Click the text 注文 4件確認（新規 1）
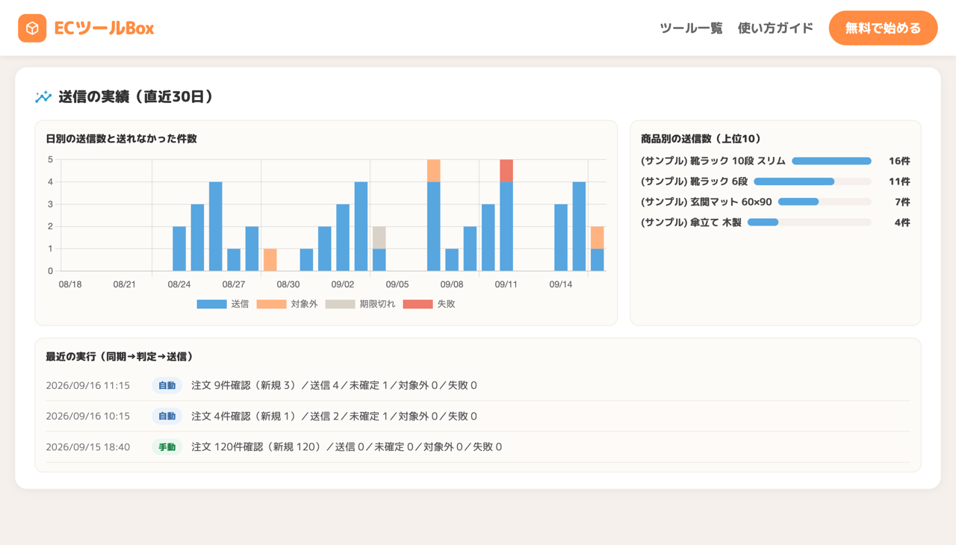Viewport: 956px width, 545px height. (245, 416)
